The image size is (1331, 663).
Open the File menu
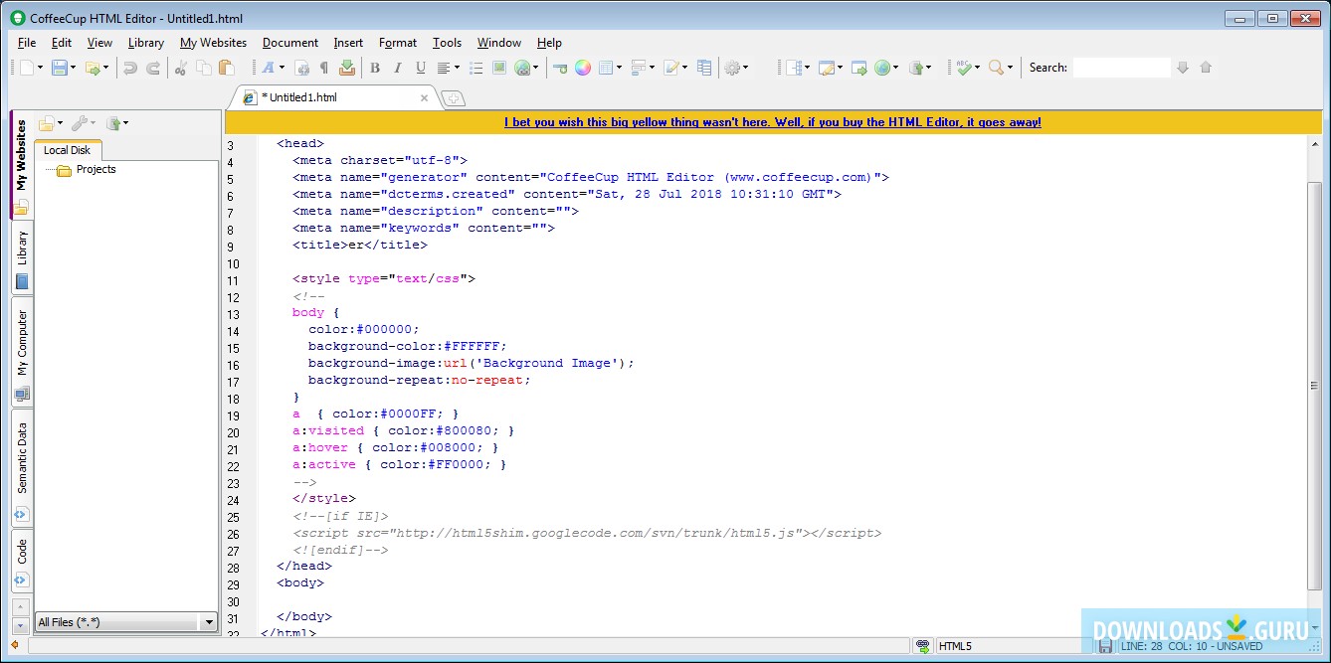tap(26, 43)
